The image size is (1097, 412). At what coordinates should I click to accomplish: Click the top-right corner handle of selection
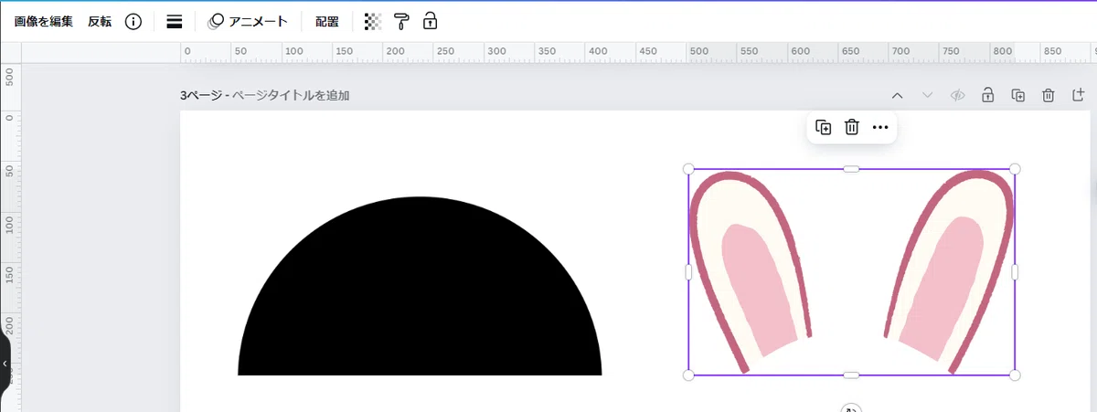1015,169
